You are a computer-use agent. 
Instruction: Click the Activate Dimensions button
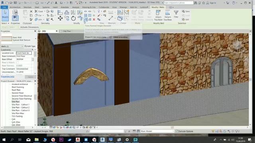point(29,27)
